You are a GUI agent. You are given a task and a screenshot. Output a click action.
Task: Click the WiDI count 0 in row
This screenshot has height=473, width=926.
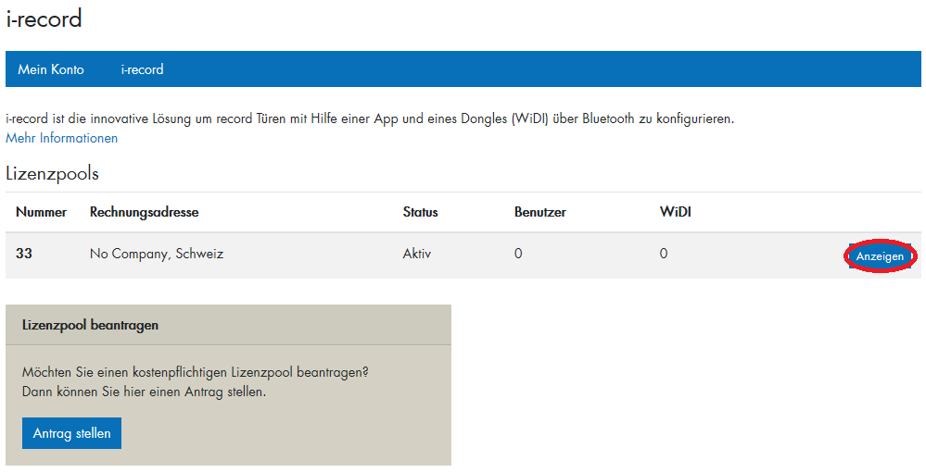click(x=663, y=254)
